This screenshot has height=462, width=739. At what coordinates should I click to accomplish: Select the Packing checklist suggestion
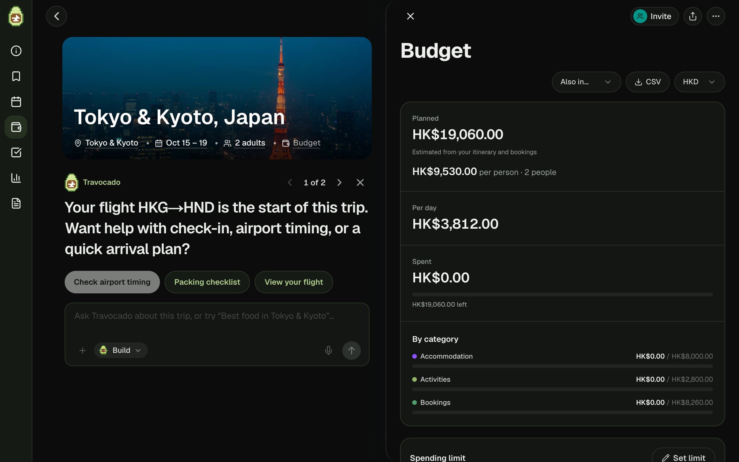[207, 282]
